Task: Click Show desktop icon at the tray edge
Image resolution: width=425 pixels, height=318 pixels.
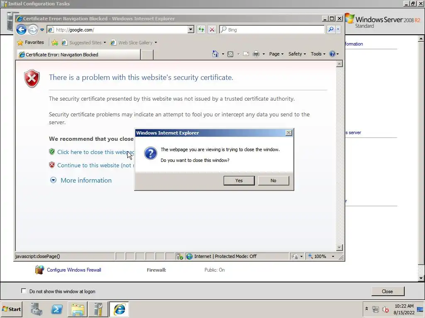Action: click(x=421, y=309)
